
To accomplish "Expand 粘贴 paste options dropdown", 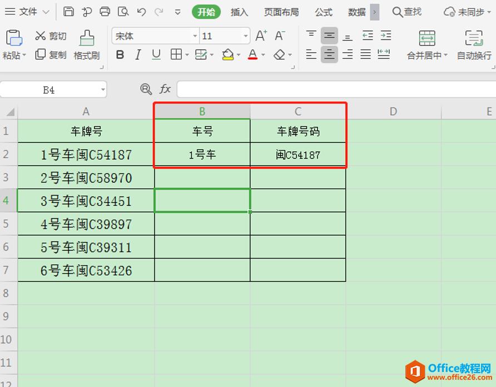I will coord(24,55).
